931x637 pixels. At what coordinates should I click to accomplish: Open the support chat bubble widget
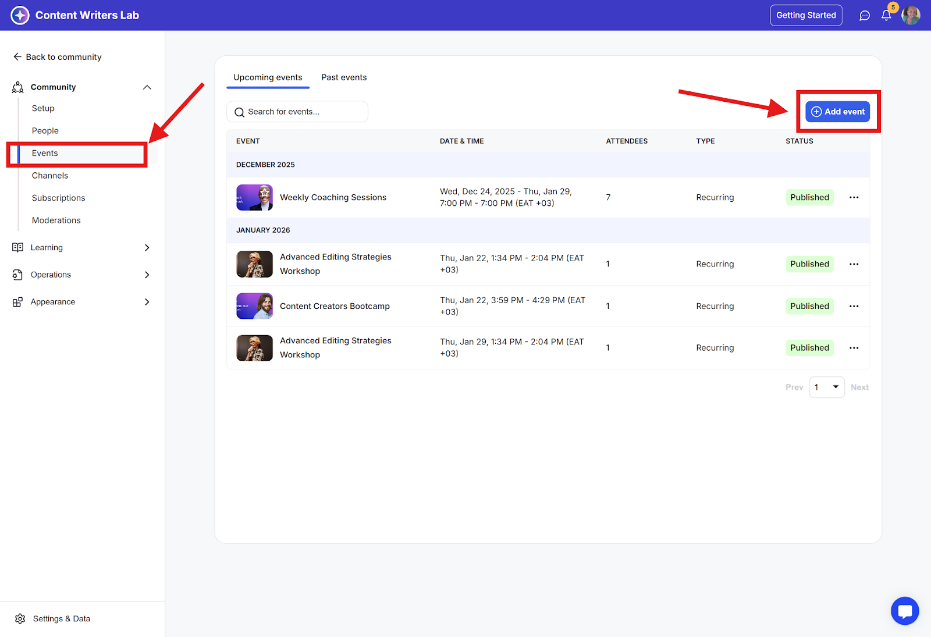tap(904, 611)
